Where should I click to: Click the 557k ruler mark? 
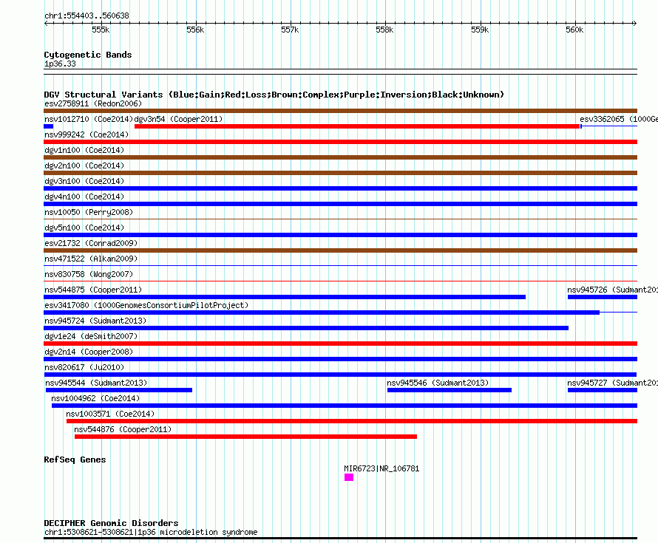(x=291, y=30)
